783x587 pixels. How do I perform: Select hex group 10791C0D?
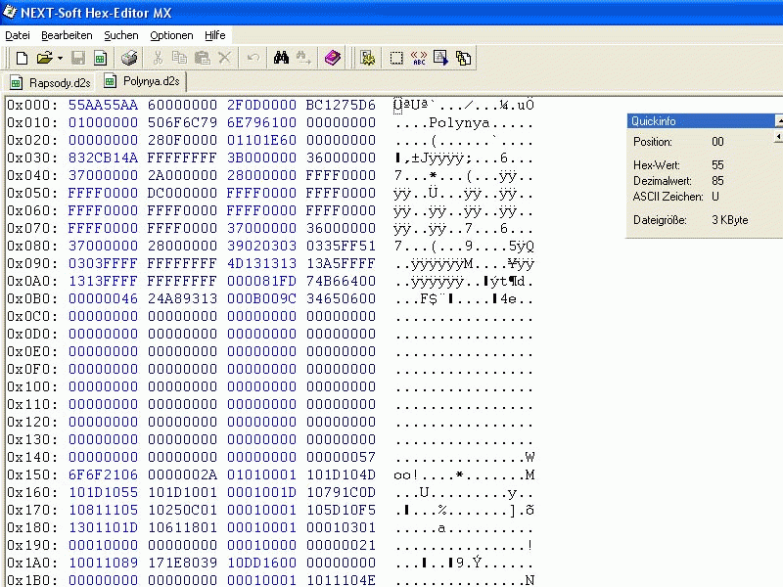pos(341,492)
